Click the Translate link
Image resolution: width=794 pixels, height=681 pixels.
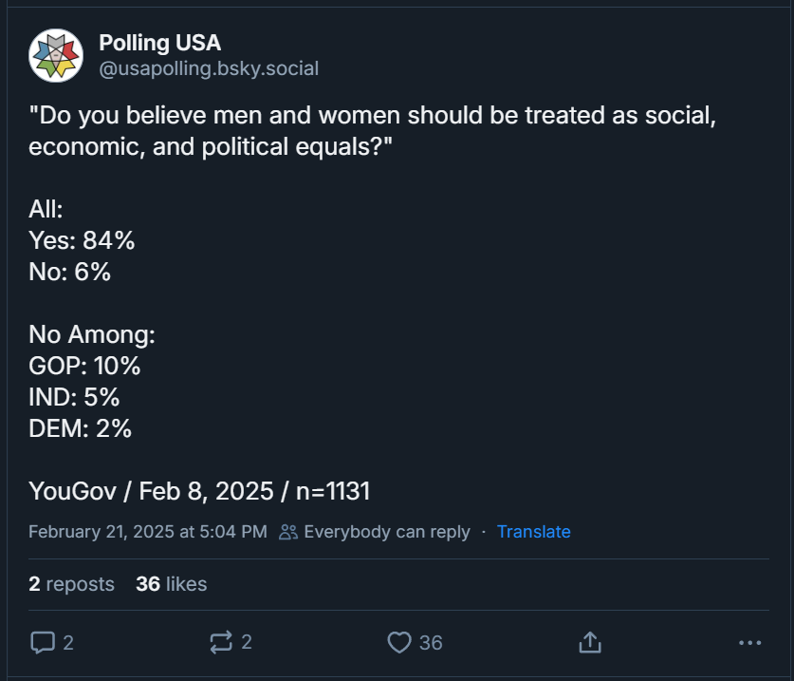point(534,532)
